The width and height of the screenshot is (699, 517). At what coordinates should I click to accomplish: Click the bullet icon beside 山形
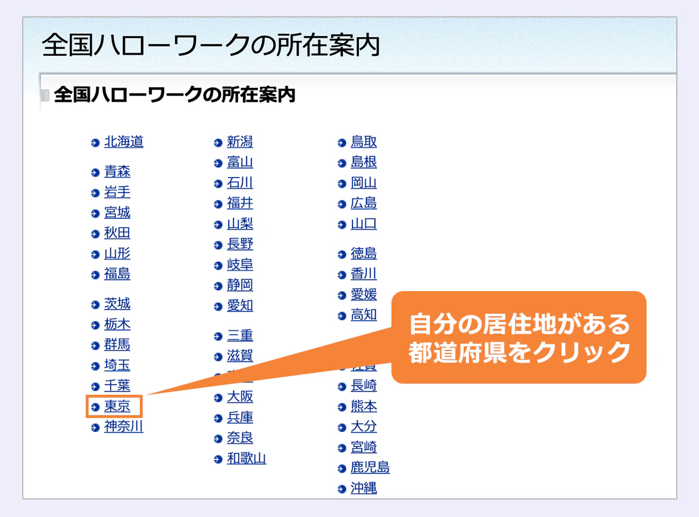96,254
